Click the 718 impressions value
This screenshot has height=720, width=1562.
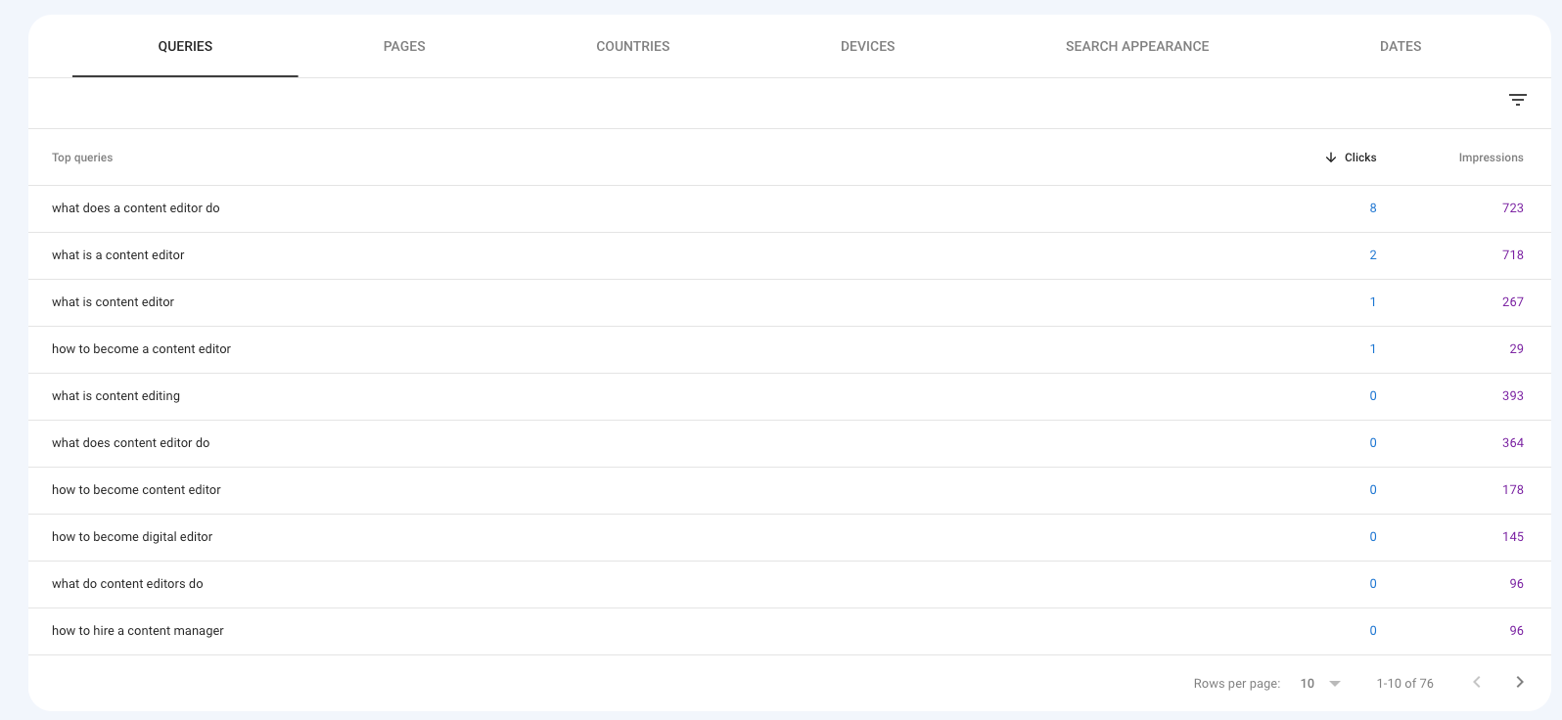[1513, 255]
